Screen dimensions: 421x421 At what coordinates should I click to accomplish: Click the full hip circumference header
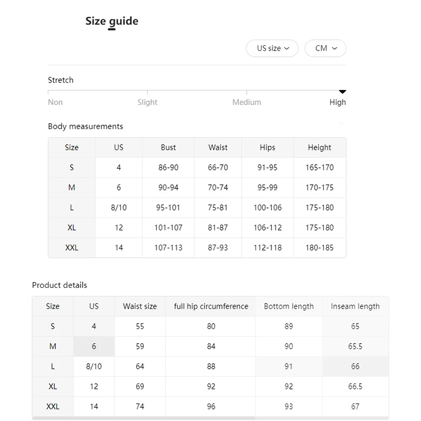pyautogui.click(x=211, y=306)
